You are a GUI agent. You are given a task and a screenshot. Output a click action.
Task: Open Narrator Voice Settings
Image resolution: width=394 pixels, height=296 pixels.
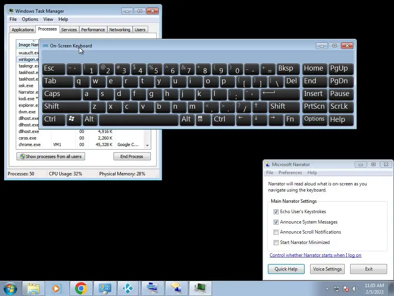[x=327, y=269]
